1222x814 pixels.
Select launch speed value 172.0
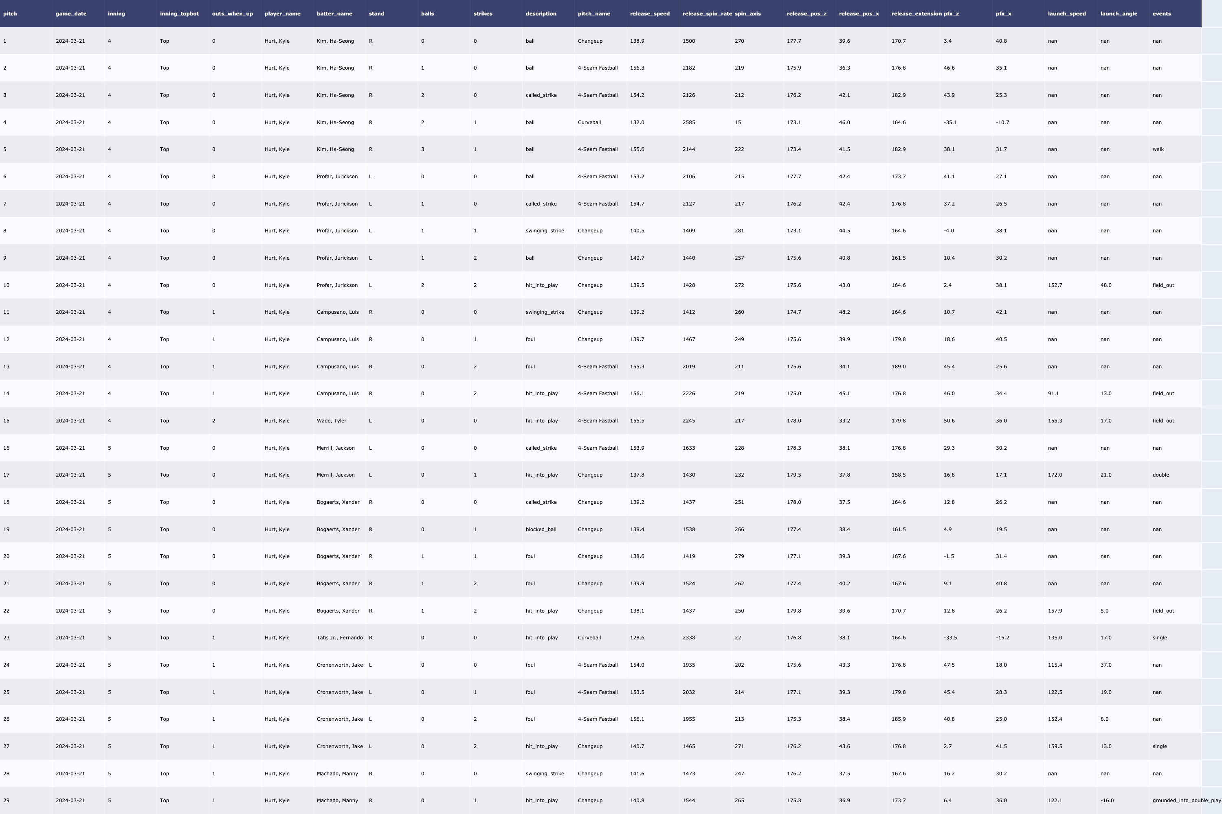1055,475
